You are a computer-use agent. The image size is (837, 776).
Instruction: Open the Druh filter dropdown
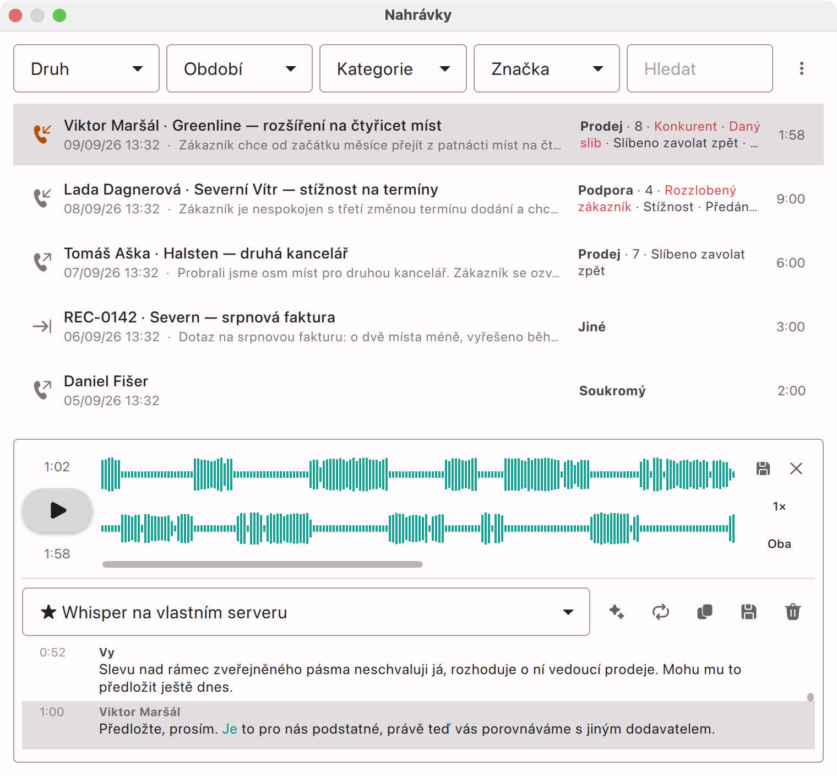(x=86, y=68)
